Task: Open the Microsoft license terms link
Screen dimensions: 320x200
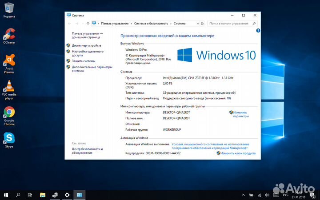Action: pos(210,146)
